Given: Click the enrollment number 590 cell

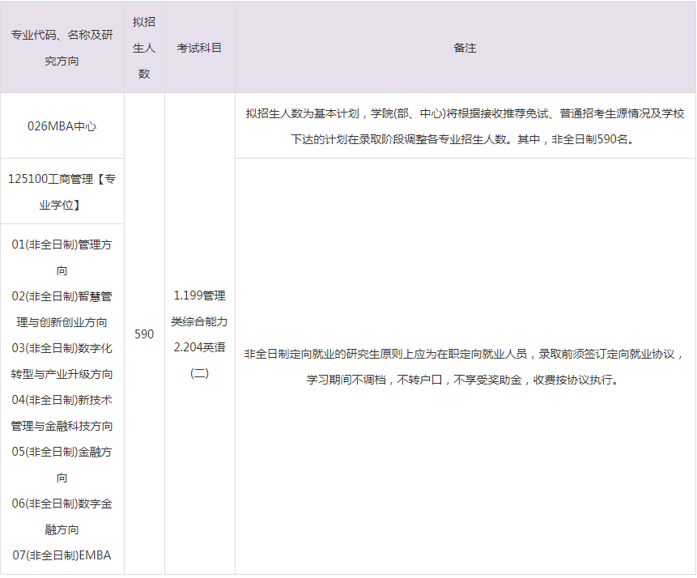Looking at the screenshot, I should (144, 334).
